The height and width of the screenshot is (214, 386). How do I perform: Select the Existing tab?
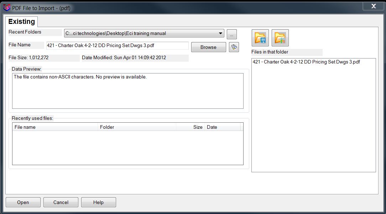point(22,21)
